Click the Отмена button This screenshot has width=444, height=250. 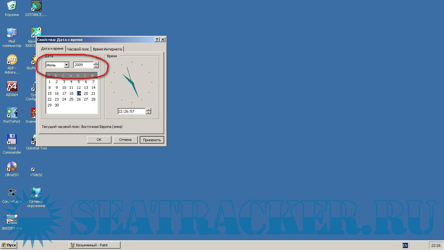point(125,140)
